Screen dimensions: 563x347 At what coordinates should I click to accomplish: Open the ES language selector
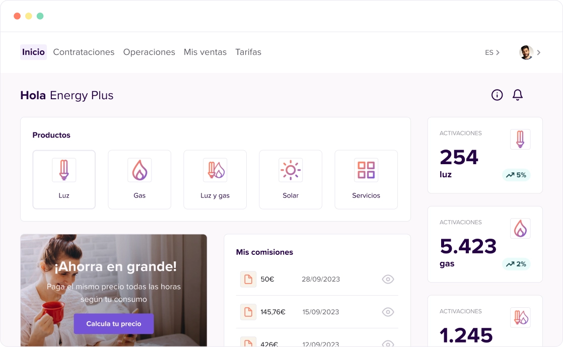pos(491,52)
